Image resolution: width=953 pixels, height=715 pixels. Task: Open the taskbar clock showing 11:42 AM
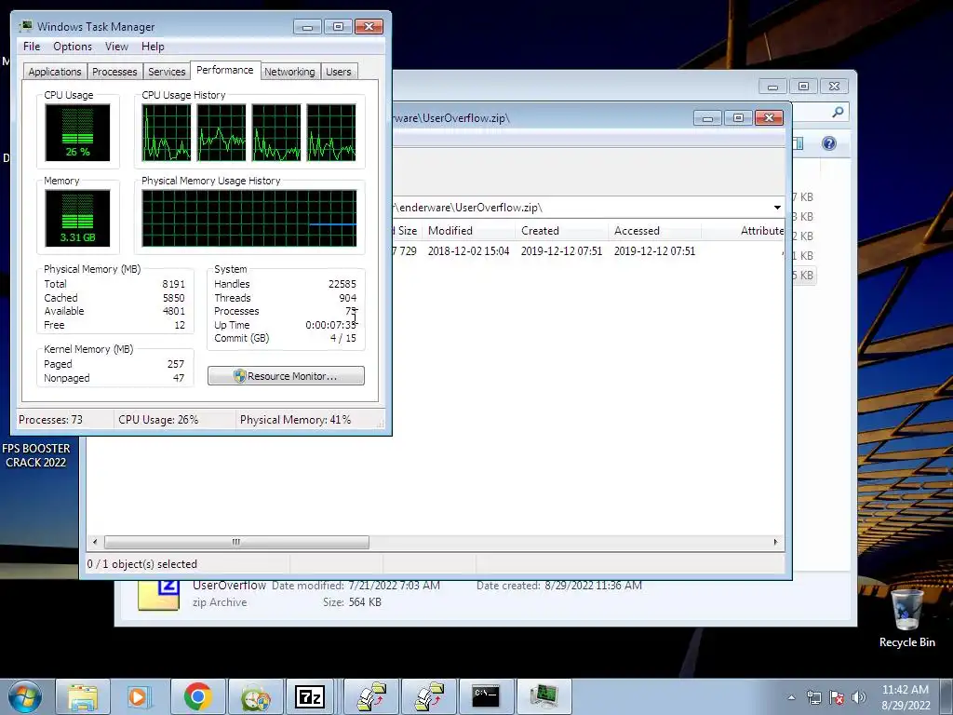pyautogui.click(x=905, y=697)
